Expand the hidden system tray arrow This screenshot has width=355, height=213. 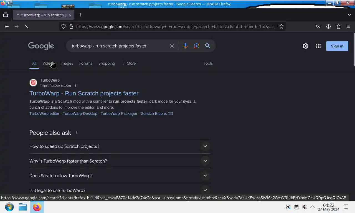pos(313,207)
